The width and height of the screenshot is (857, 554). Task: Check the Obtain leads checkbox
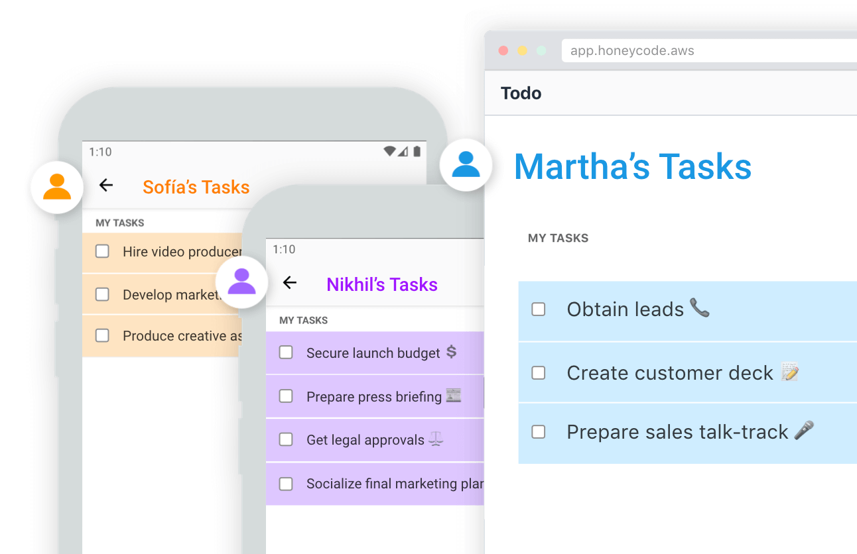(x=539, y=309)
